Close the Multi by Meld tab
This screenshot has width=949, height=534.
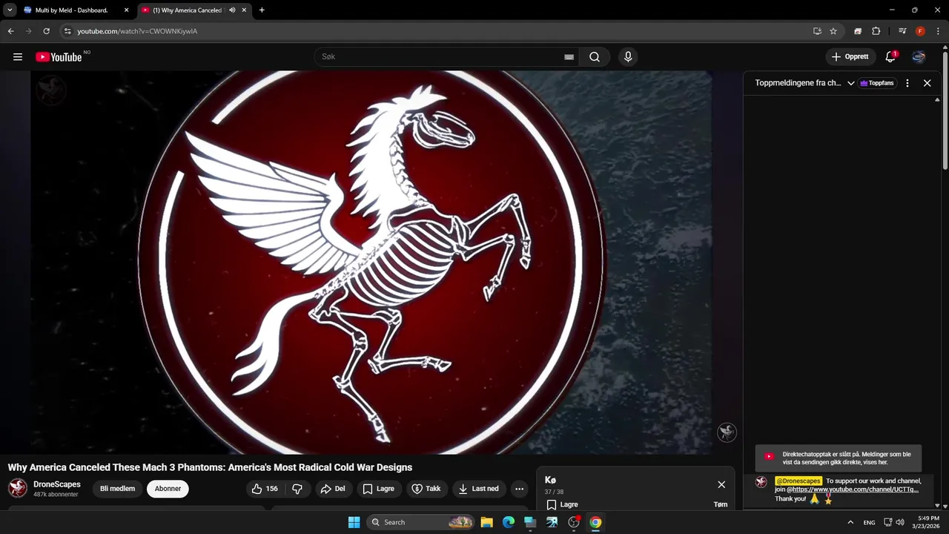pos(126,10)
